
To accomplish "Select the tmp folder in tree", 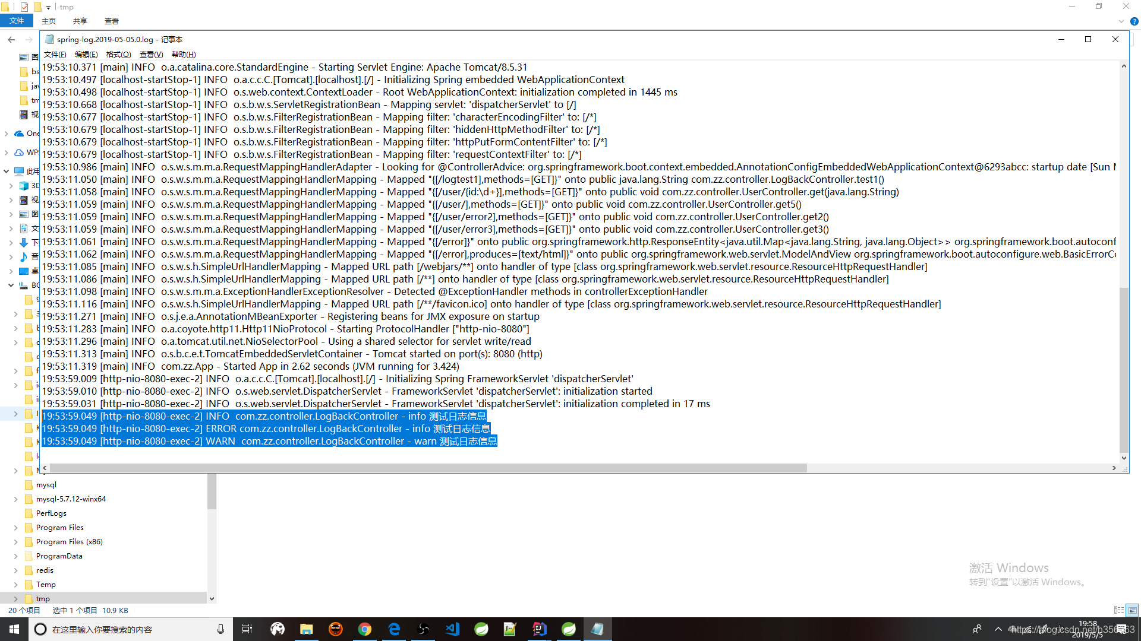I will pos(43,599).
